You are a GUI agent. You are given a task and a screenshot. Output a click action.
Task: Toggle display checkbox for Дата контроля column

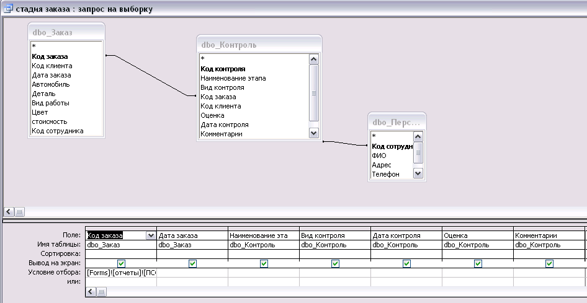(406, 263)
